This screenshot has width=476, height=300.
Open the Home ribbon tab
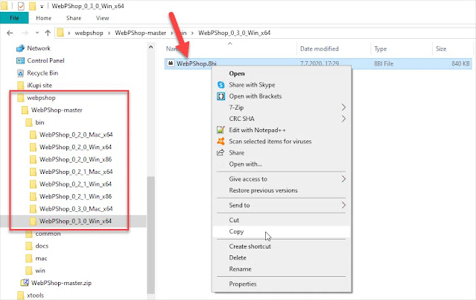pos(44,18)
